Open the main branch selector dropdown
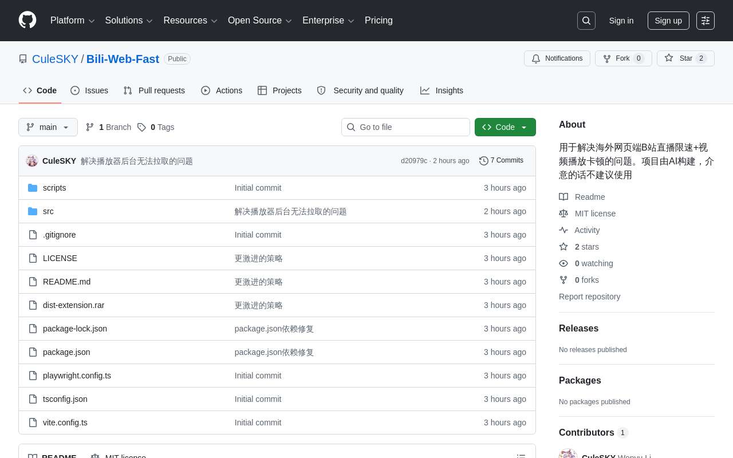The height and width of the screenshot is (458, 733). 48,127
